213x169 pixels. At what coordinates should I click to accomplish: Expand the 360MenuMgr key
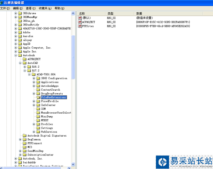pyautogui.click(x=16, y=17)
